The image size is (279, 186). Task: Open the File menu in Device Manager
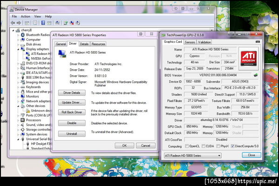[x=14, y=16]
